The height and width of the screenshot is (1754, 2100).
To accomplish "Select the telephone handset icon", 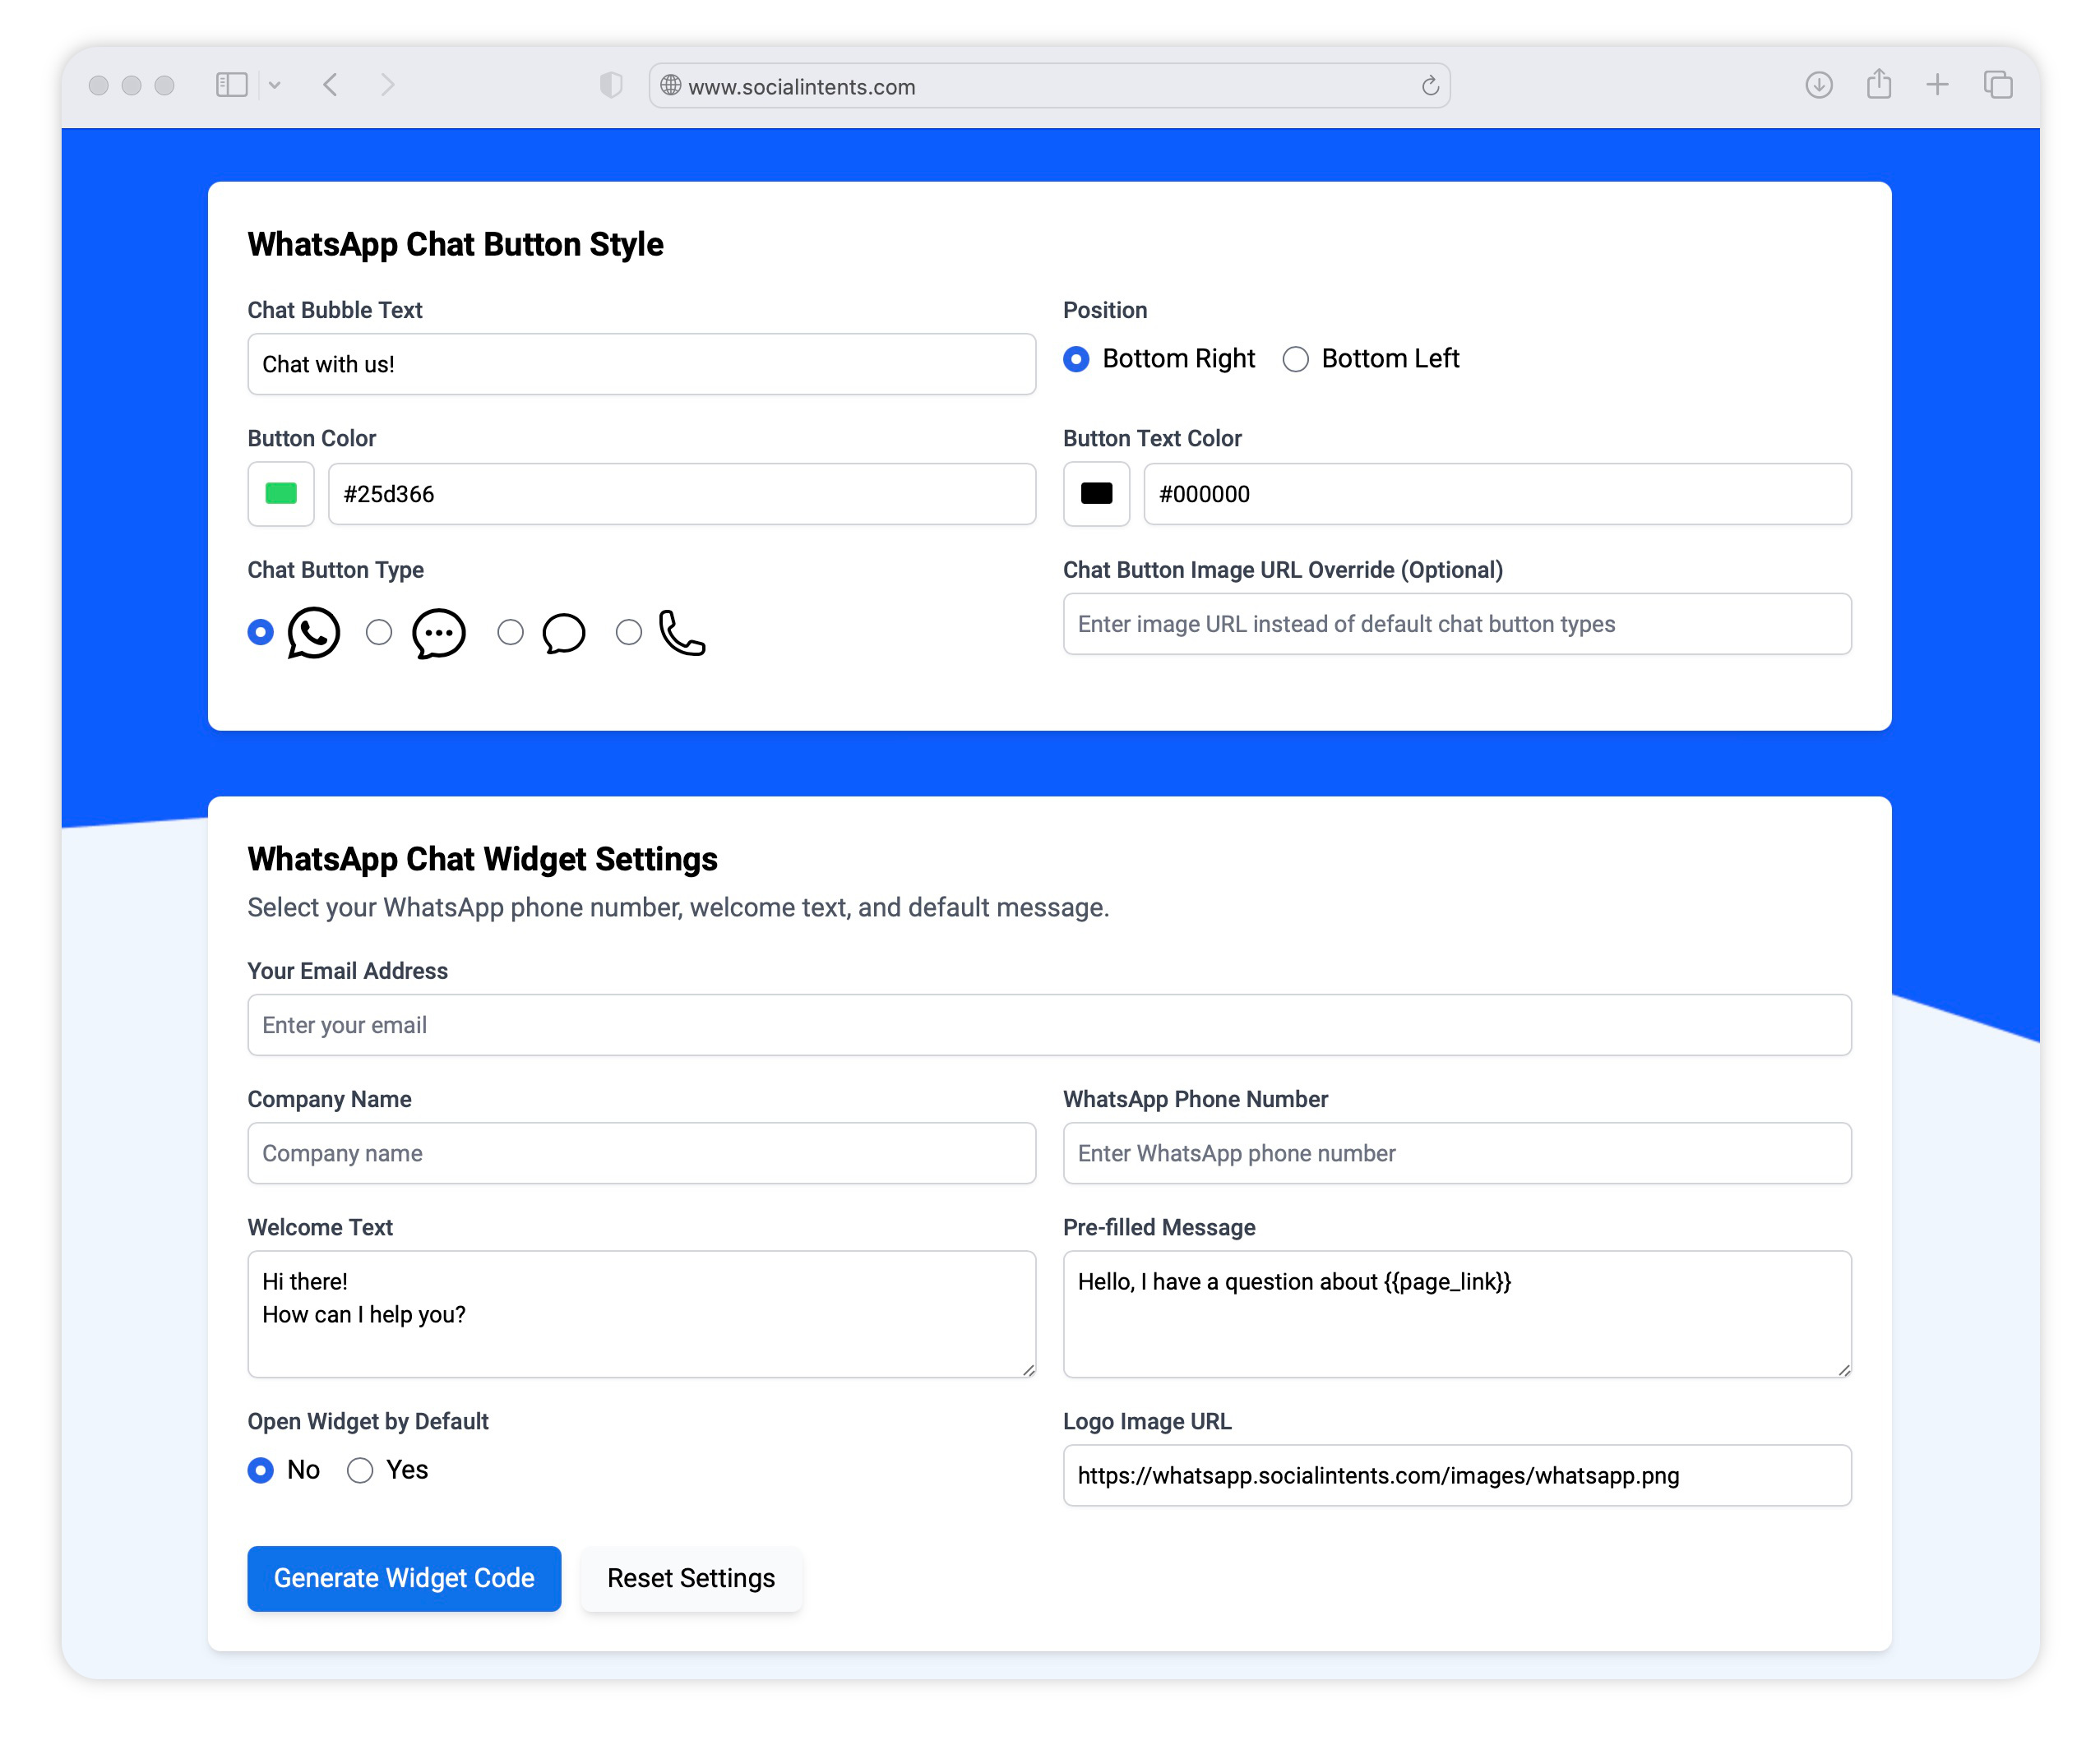I will coord(684,633).
